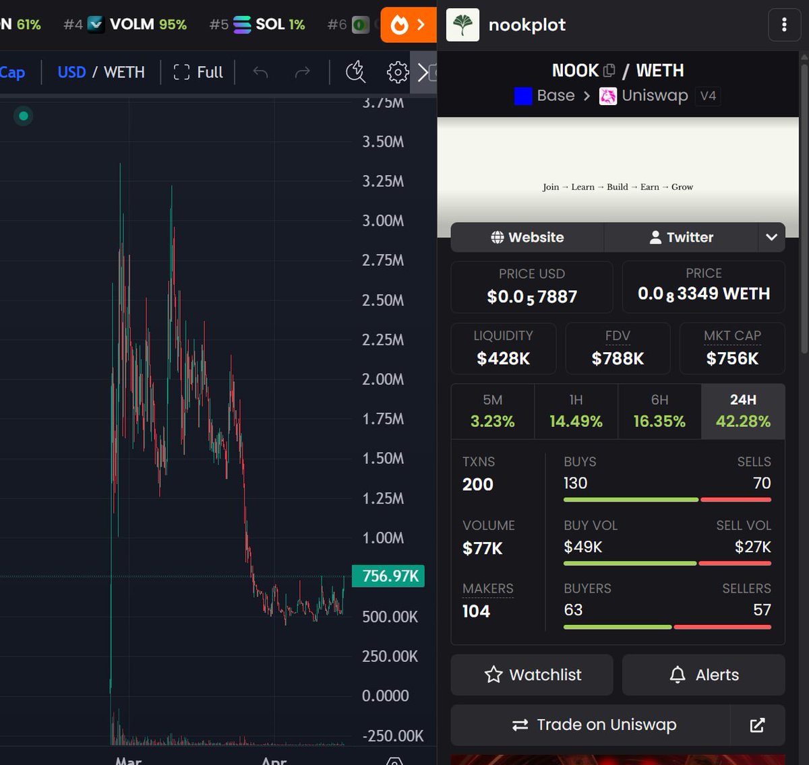Select trending token #5 SOL
This screenshot has width=809, height=765.
(x=258, y=25)
